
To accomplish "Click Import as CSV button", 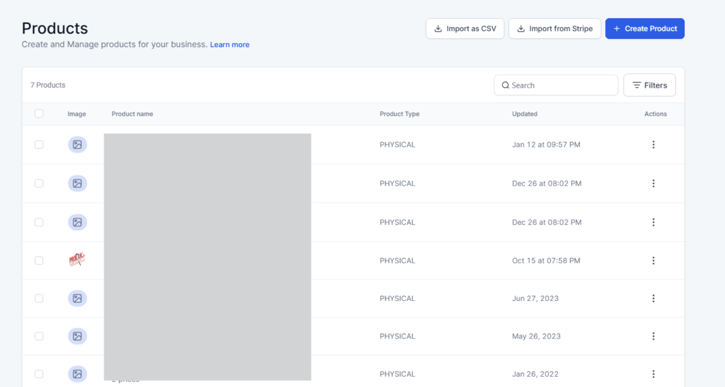I will [465, 28].
